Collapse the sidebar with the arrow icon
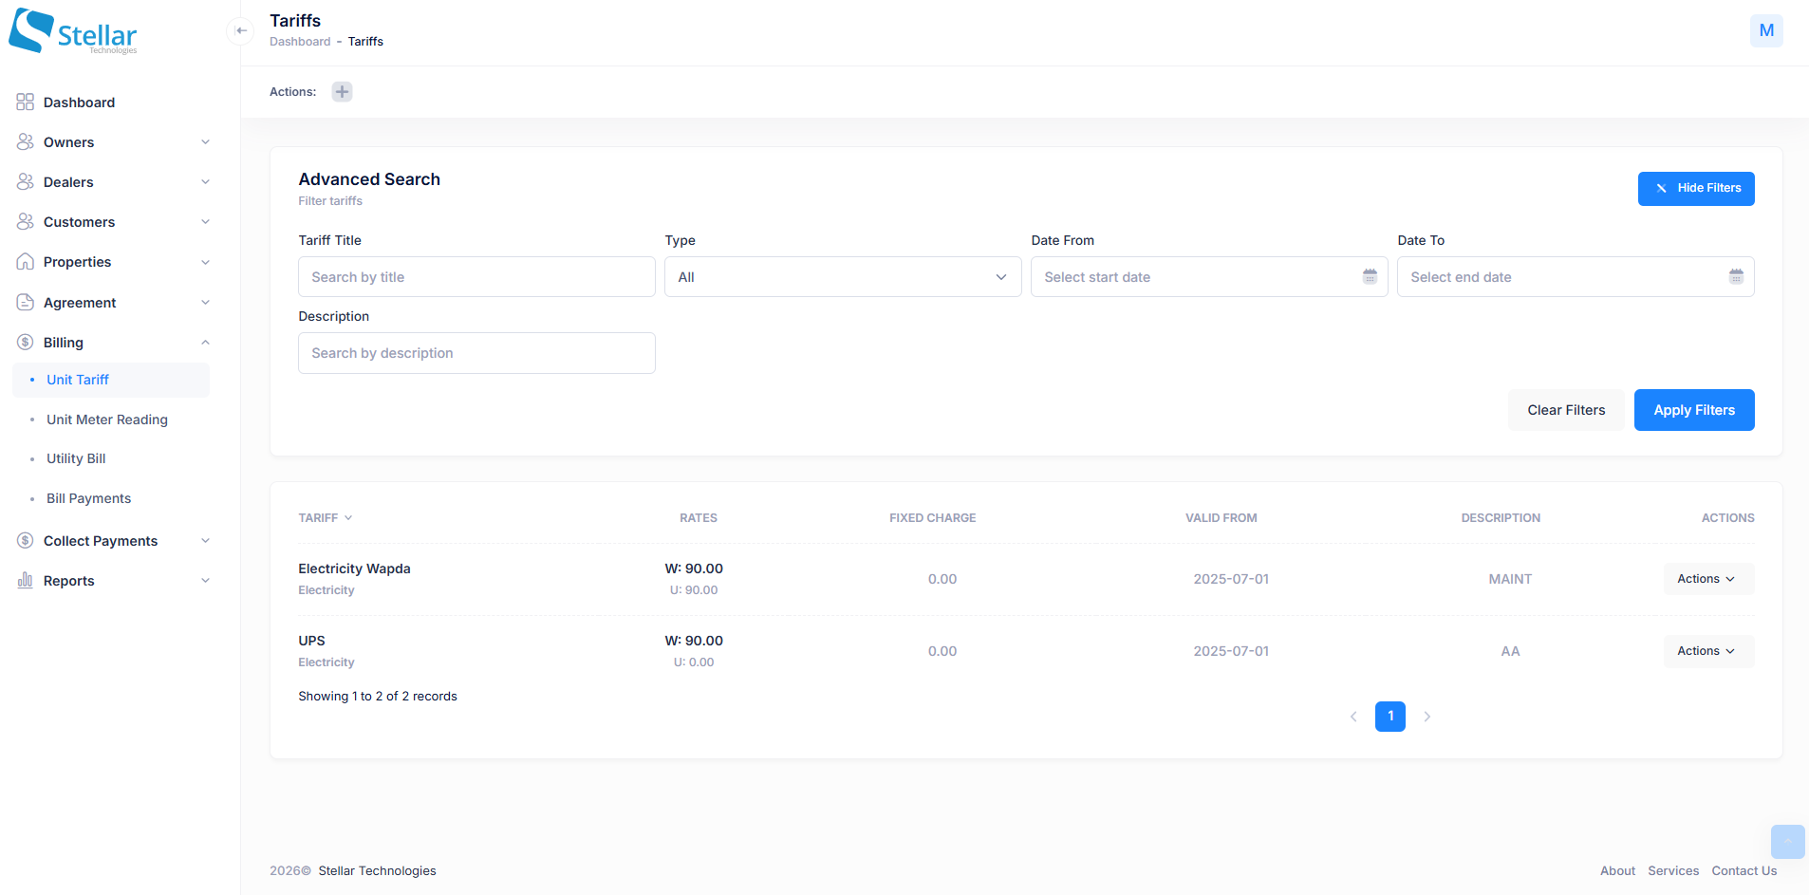The height and width of the screenshot is (895, 1809). click(241, 31)
